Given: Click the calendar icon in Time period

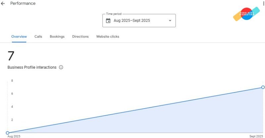Looking at the screenshot, I should [108, 20].
